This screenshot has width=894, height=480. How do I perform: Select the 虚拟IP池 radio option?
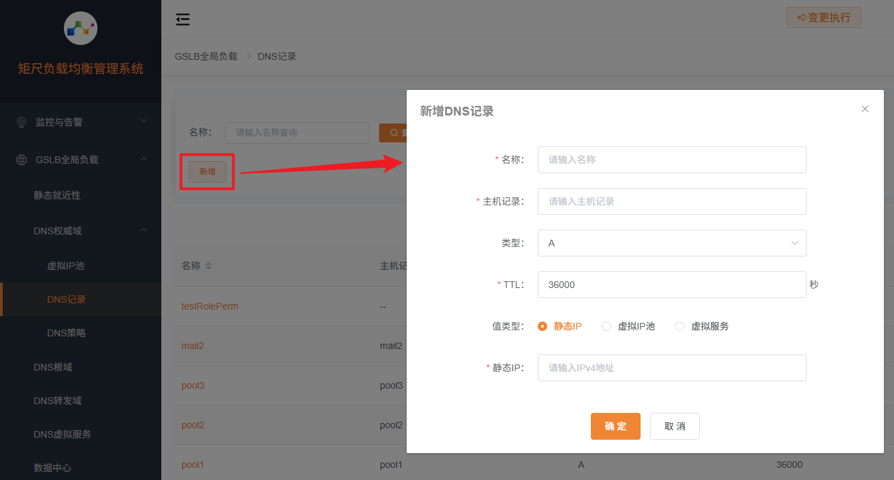(606, 326)
